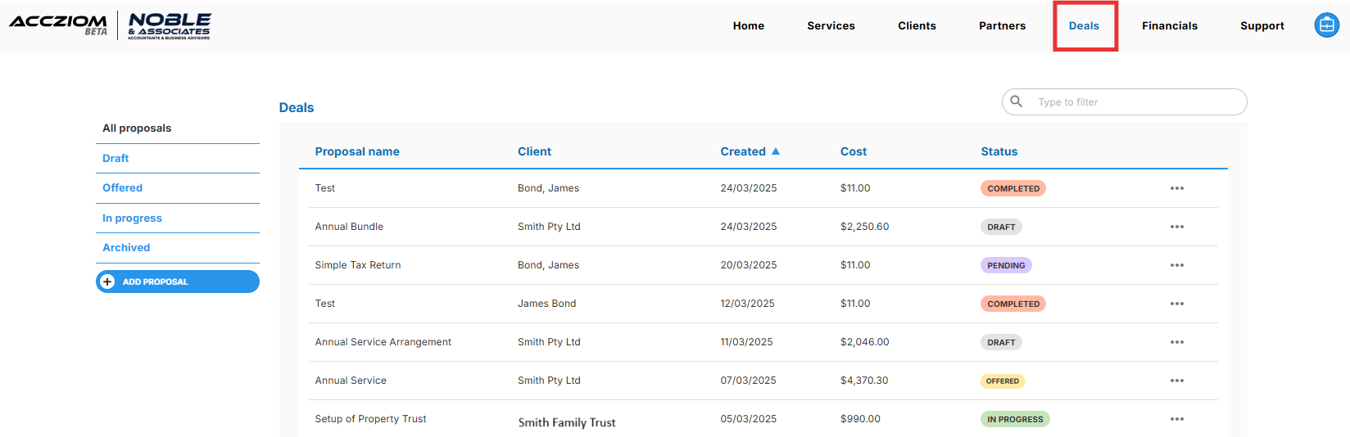This screenshot has width=1350, height=437.
Task: Sort by Status column header
Action: click(x=999, y=151)
